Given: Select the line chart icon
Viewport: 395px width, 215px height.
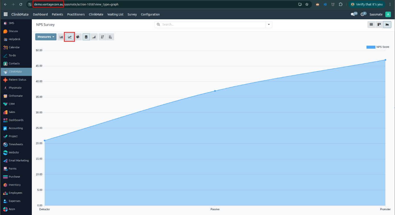Looking at the screenshot, I should 70,37.
